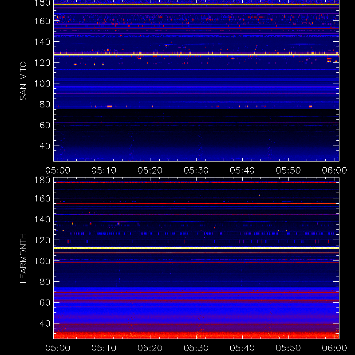Click the bright yellow band in San Vito spectrogram
The height and width of the screenshot is (355, 355).
click(x=196, y=54)
